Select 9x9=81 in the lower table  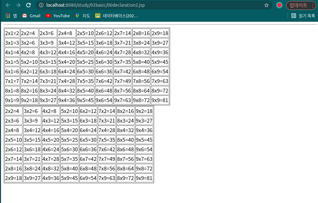point(144,178)
